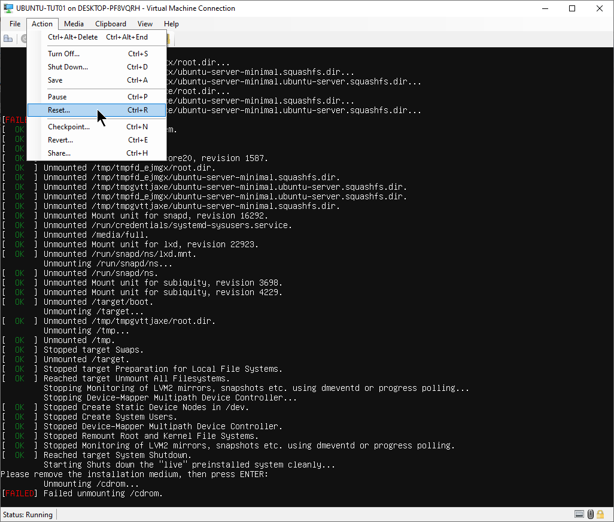
Task: Click 'Unmounted /media/full.' console line
Action: click(x=96, y=235)
